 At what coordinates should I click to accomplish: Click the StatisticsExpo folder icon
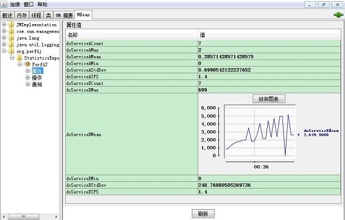[19, 58]
